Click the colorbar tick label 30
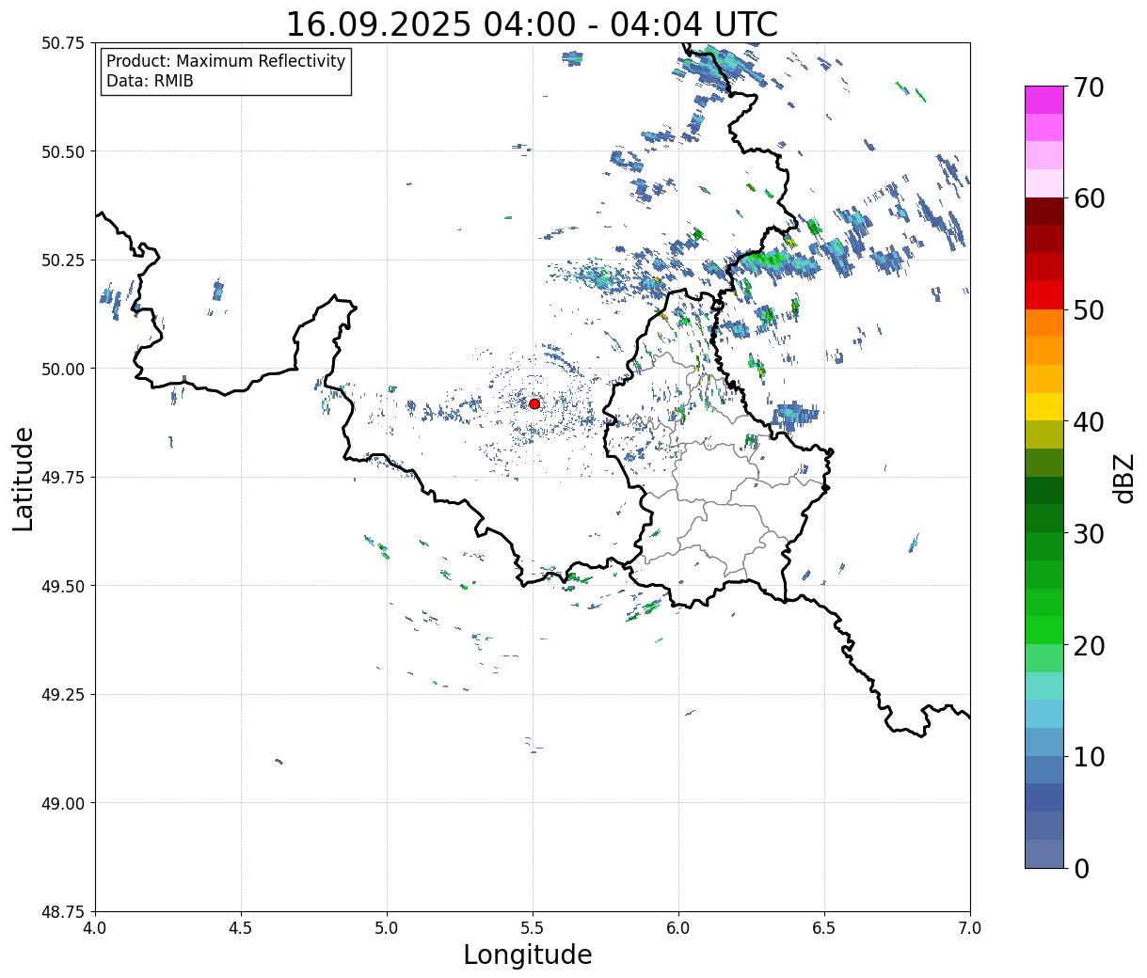This screenshot has width=1147, height=978. (1090, 534)
